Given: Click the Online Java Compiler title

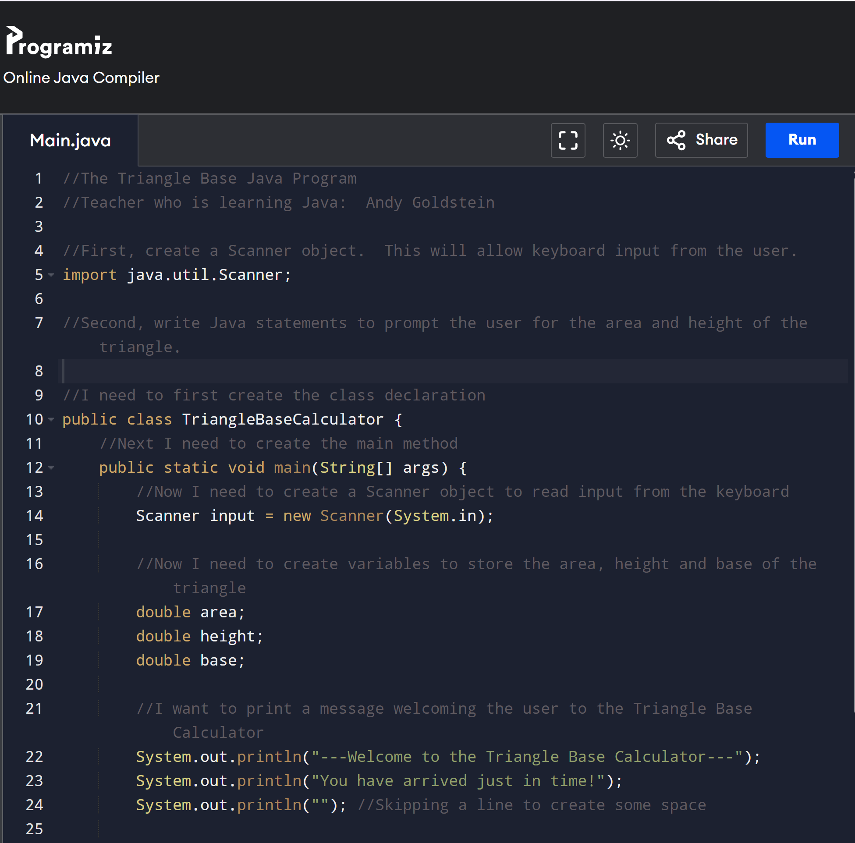Looking at the screenshot, I should [x=82, y=78].
